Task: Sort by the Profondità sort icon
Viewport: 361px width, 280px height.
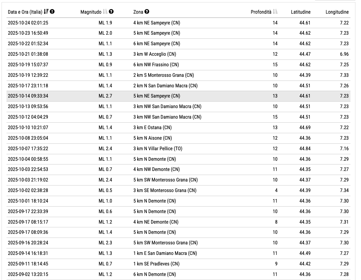Action: click(275, 12)
